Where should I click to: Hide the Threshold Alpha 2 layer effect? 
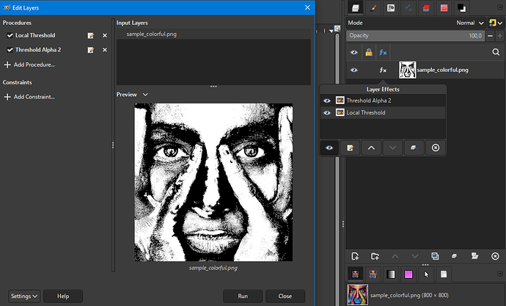[x=327, y=101]
